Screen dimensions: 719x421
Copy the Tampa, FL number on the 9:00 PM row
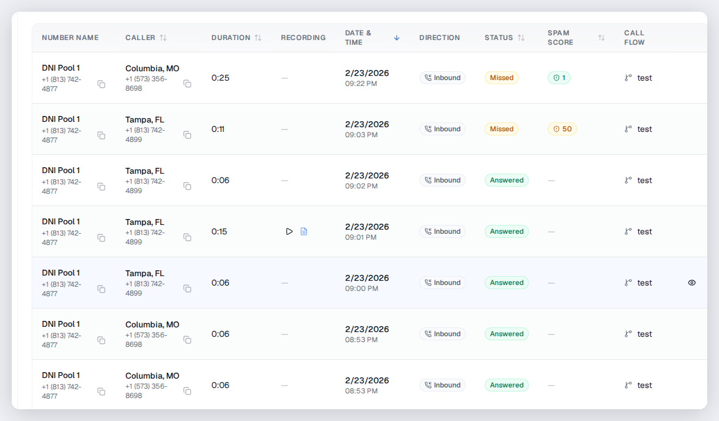coord(187,289)
